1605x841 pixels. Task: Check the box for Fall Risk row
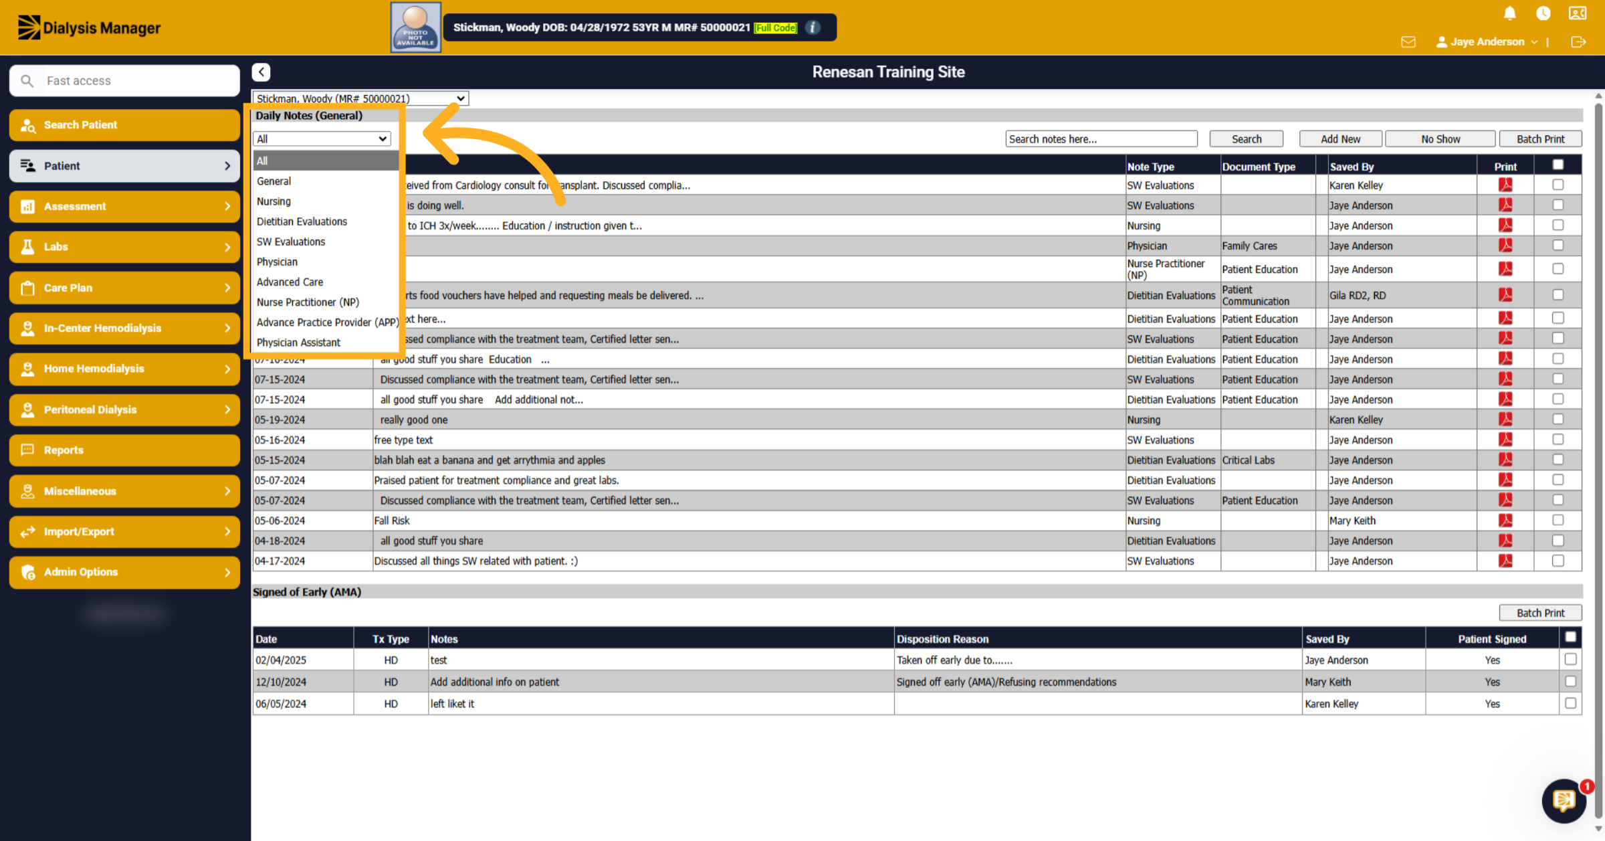tap(1558, 520)
